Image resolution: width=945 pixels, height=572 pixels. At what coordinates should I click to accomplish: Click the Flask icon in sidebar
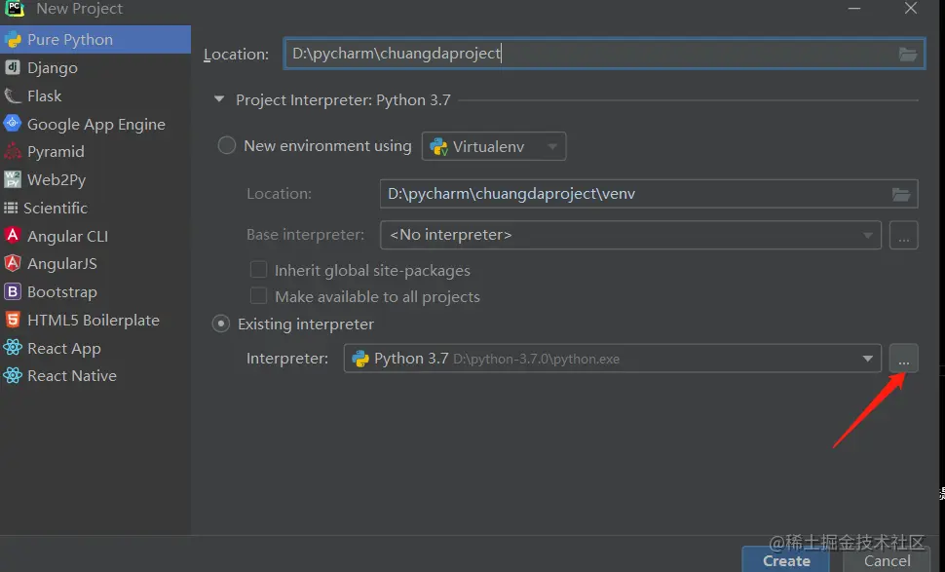coord(13,95)
